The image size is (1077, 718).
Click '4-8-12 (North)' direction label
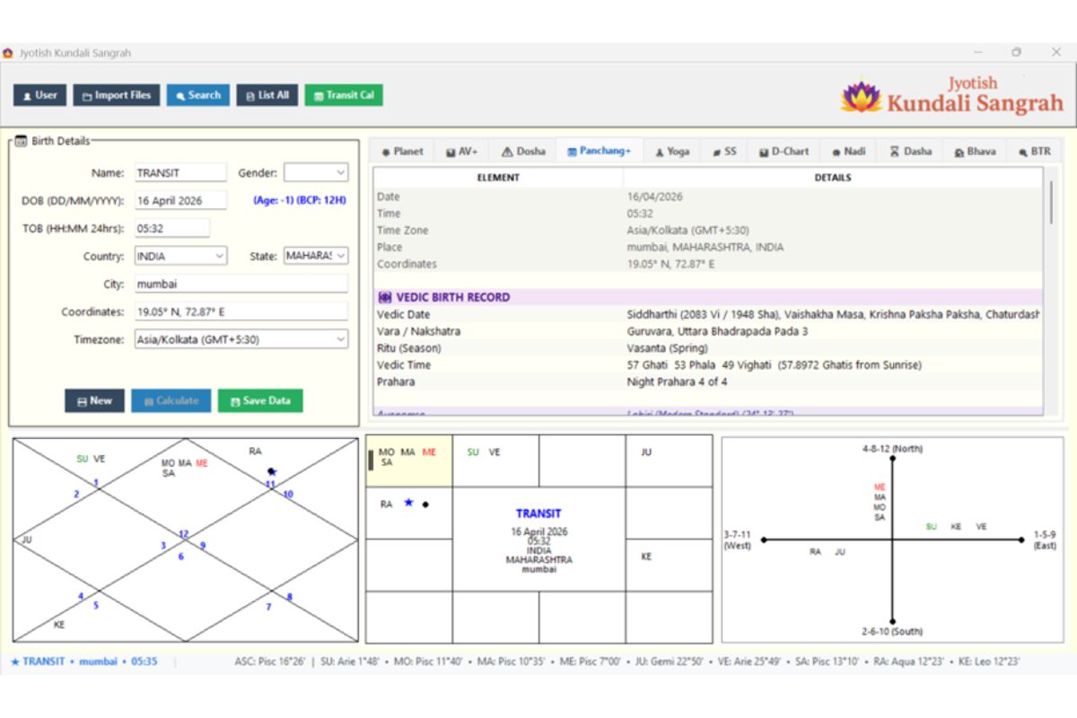tap(892, 448)
